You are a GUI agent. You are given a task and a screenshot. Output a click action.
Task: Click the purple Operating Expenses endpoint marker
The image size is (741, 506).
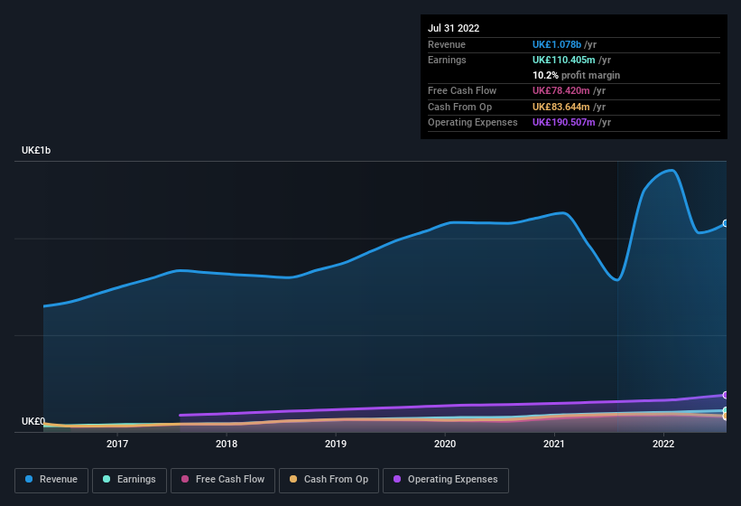726,395
